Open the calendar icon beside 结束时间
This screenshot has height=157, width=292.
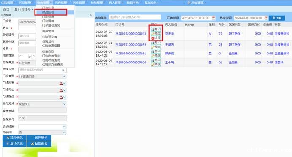click(x=266, y=18)
